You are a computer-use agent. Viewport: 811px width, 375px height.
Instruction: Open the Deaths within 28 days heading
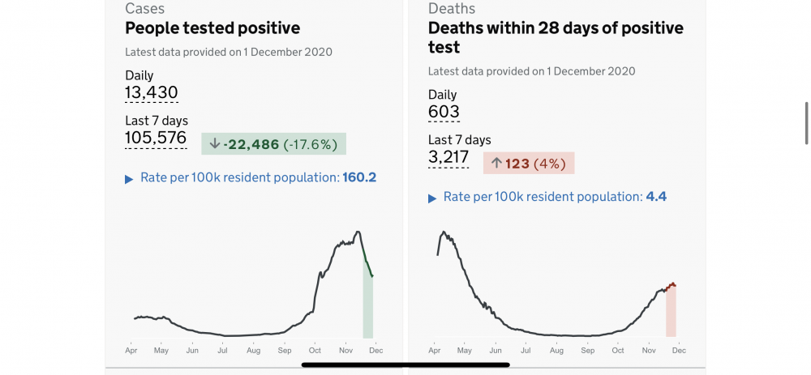coord(556,37)
